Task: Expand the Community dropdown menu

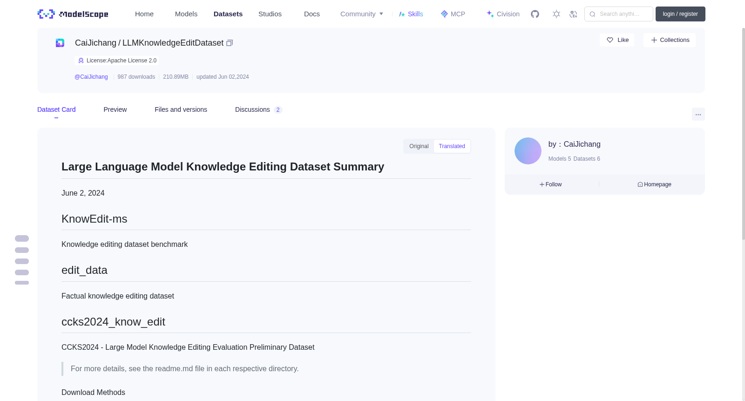Action: (x=362, y=14)
